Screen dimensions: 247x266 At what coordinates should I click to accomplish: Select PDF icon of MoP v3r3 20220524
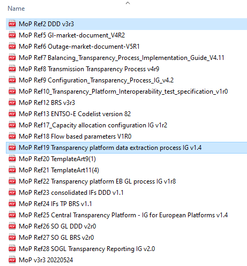pyautogui.click(x=12, y=260)
